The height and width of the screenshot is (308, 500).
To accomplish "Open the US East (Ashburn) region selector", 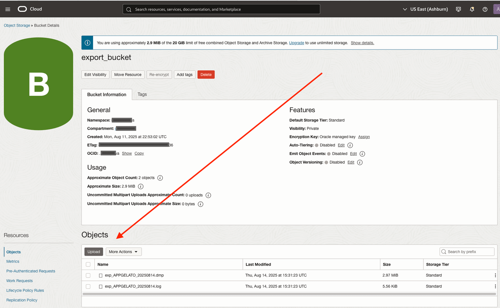I will tap(425, 9).
